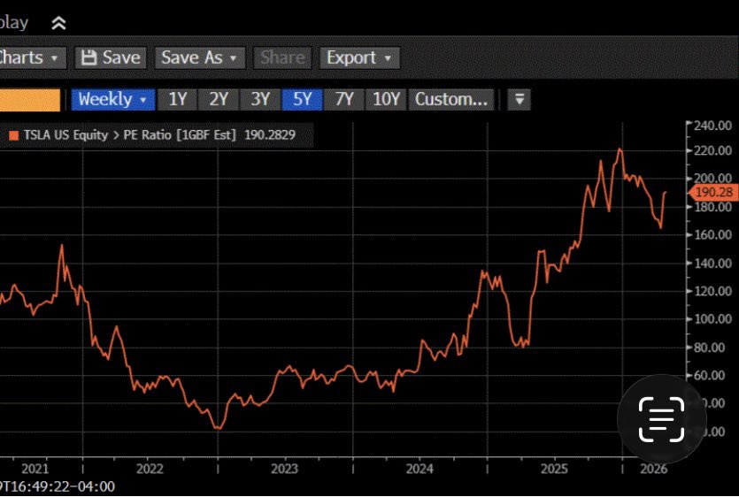Viewport: 739px width, 497px height.
Task: Open the Export dropdown
Action: (x=359, y=57)
